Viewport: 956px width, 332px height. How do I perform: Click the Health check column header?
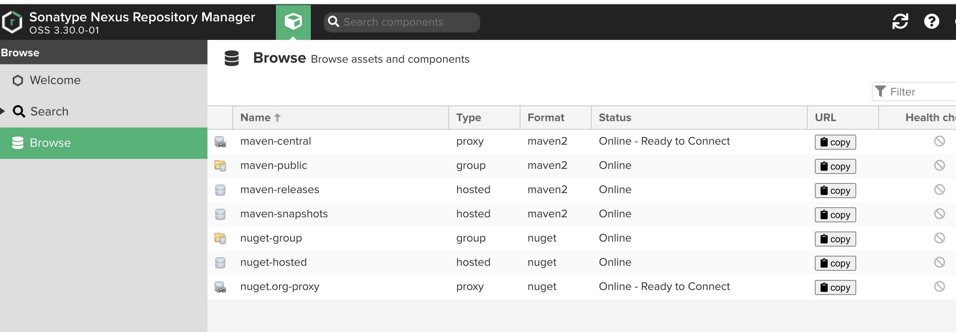coord(918,118)
